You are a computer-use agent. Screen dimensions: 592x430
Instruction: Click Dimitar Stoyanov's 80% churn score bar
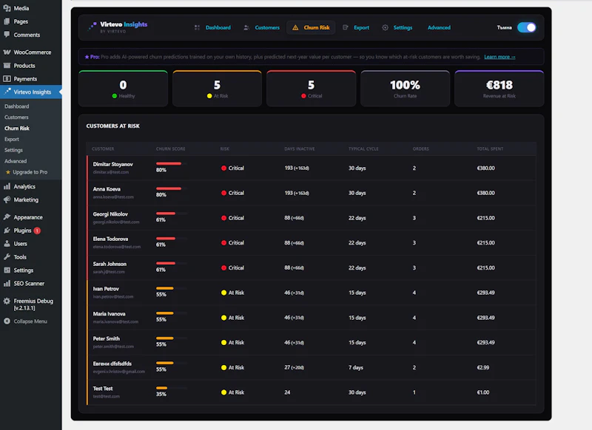coord(172,163)
